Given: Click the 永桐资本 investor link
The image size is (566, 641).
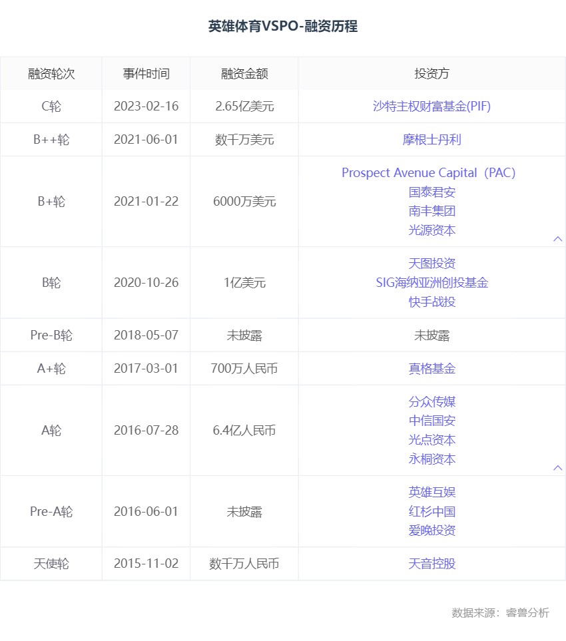Looking at the screenshot, I should tap(432, 459).
